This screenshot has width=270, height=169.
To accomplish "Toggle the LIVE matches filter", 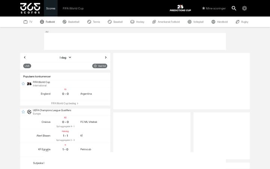I will click(x=27, y=66).
